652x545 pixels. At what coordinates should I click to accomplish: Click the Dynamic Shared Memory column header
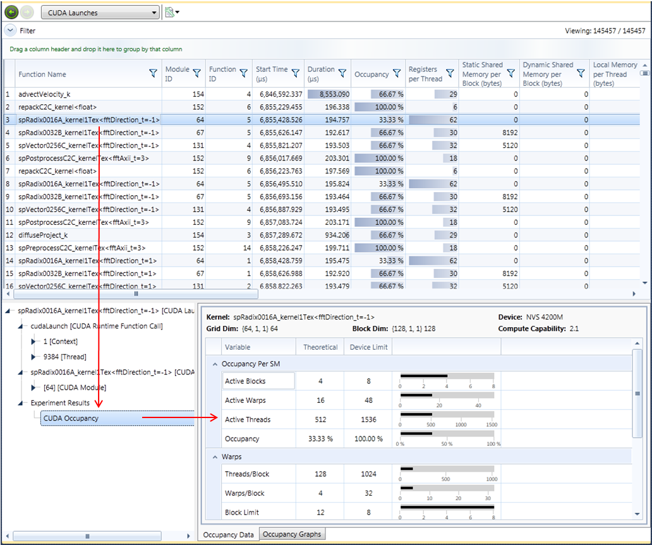(x=548, y=74)
